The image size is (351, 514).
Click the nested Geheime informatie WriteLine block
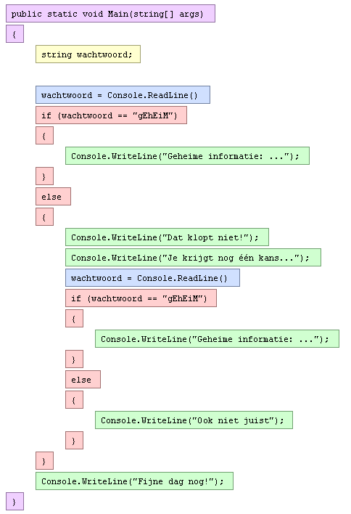pos(217,338)
